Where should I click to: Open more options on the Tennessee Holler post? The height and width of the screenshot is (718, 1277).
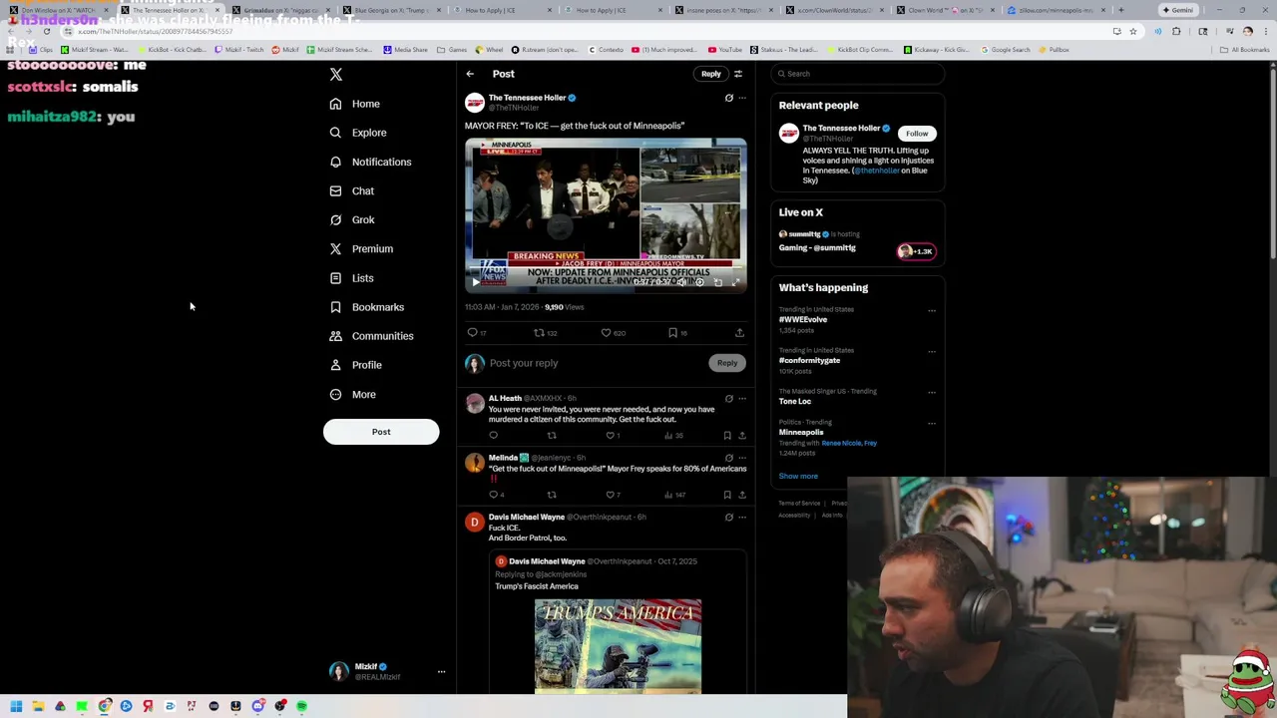point(741,98)
